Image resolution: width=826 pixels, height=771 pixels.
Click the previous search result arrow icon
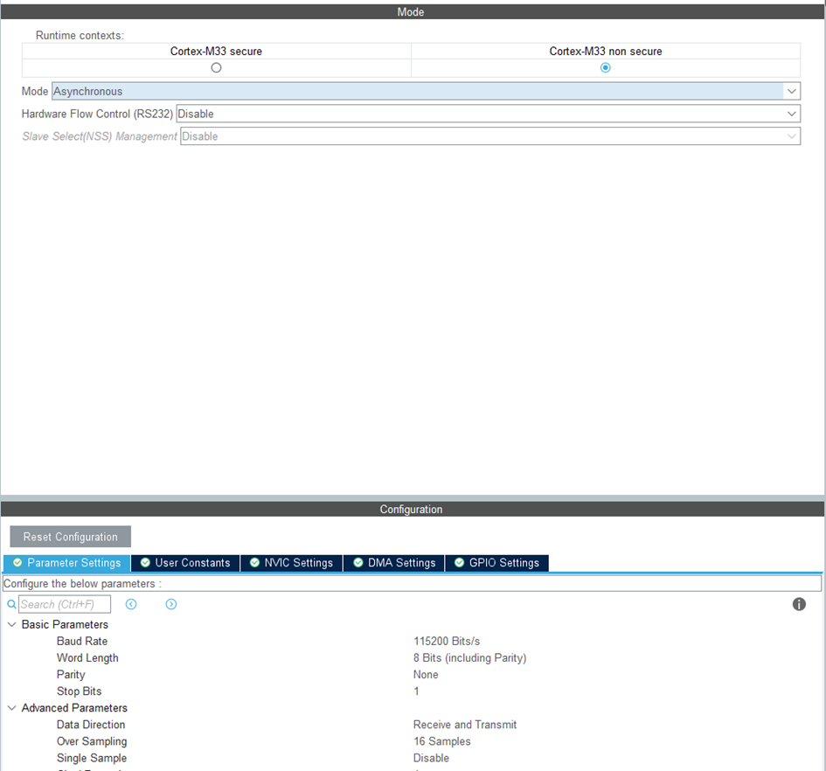131,604
